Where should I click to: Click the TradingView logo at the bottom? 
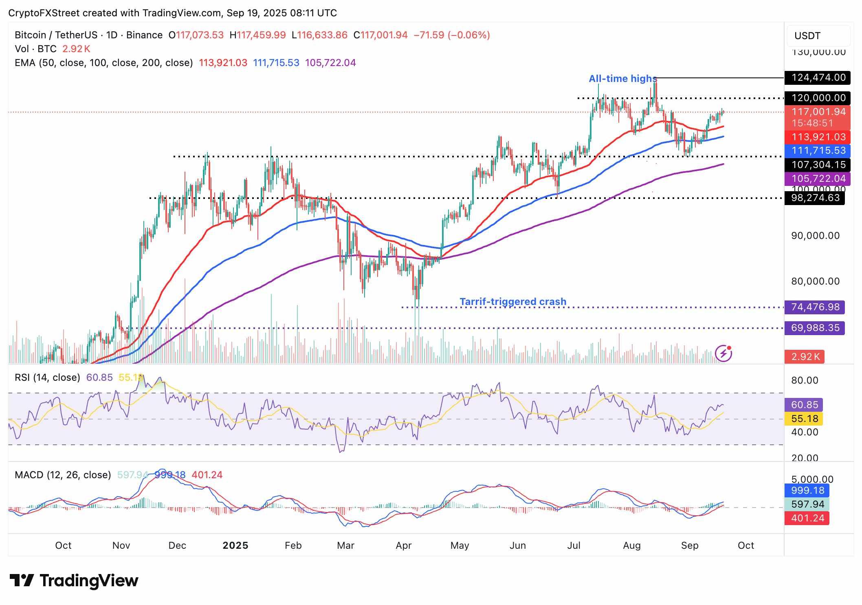point(74,581)
